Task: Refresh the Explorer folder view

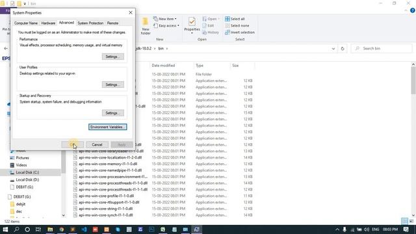Action: [343, 49]
